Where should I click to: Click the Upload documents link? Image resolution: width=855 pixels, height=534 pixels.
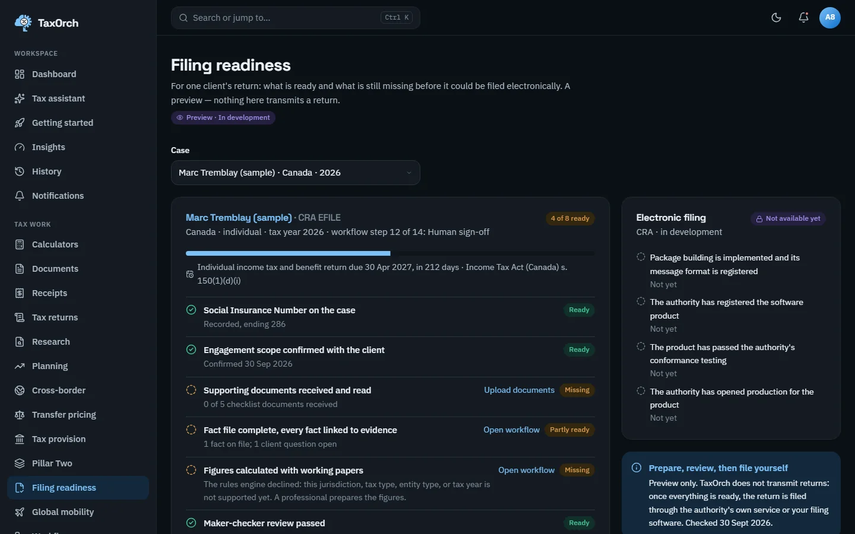pyautogui.click(x=519, y=390)
